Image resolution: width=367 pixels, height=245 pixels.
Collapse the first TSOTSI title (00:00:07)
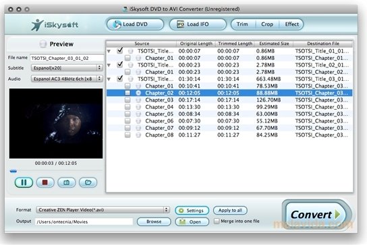tap(109, 51)
